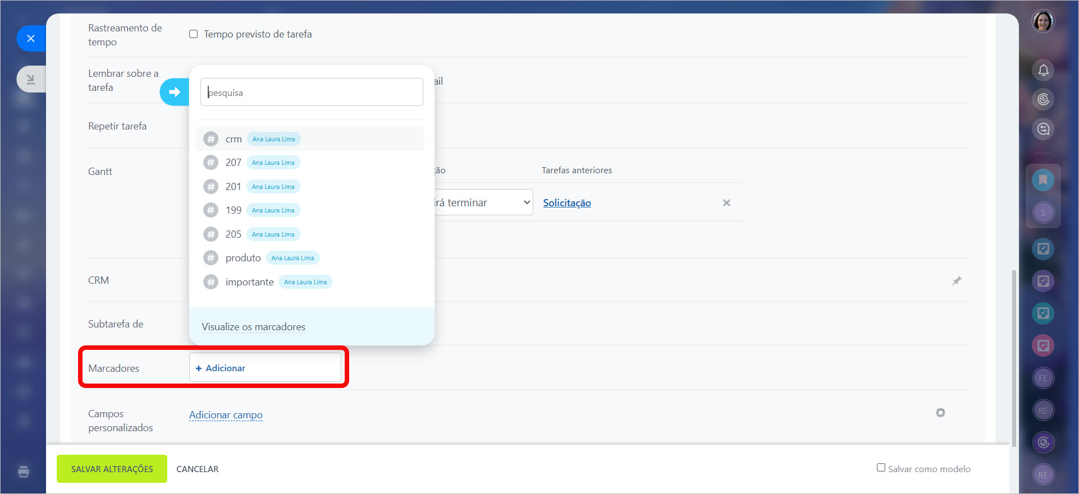This screenshot has width=1079, height=494.
Task: Open the spiral activity icon in the right sidebar
Action: point(1043,100)
